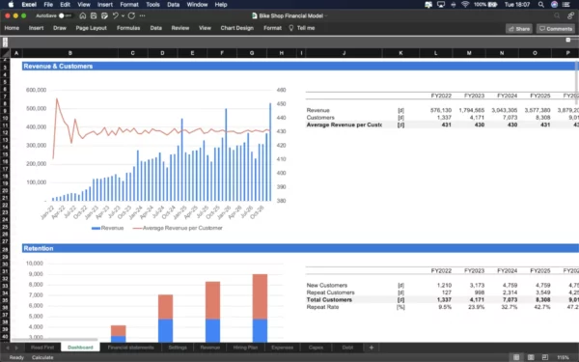Switch to Page Layout view icon
This screenshot has height=362, width=579.
pyautogui.click(x=531, y=357)
